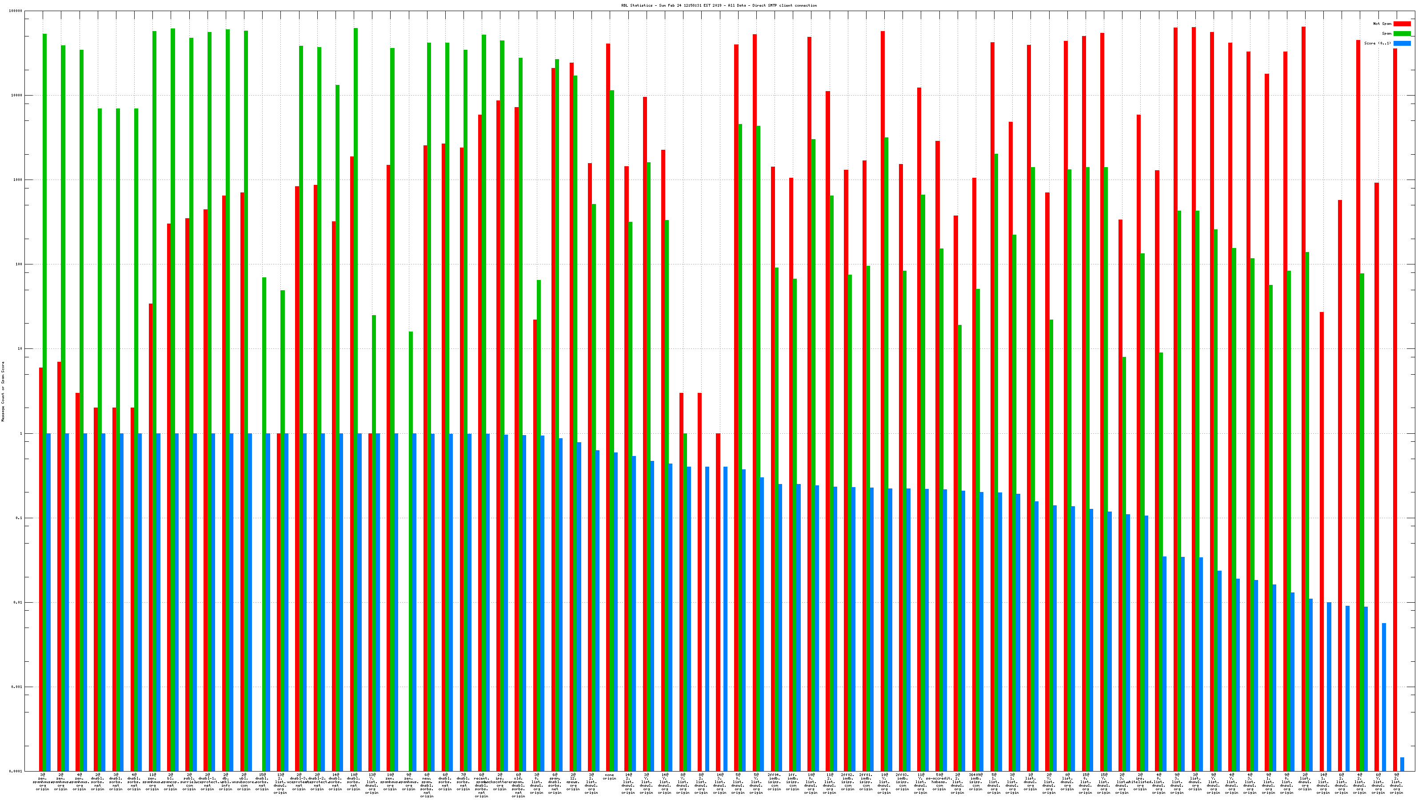Click the RBL Statistics chart title
1422x800 pixels.
click(719, 5)
